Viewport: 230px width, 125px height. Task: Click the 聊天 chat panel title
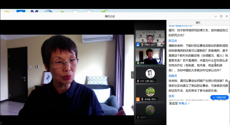[198, 23]
